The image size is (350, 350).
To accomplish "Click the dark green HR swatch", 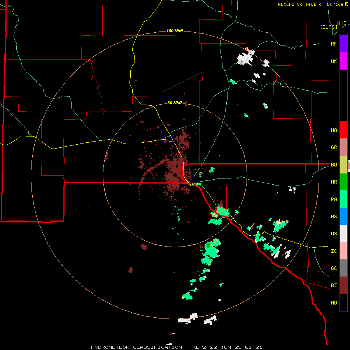I will coord(343,182).
